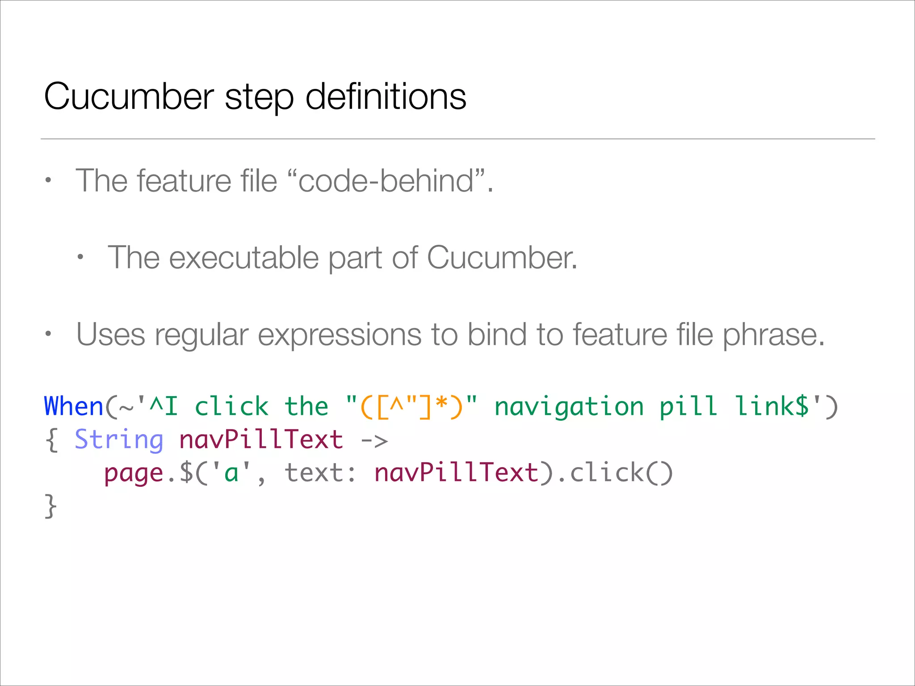The height and width of the screenshot is (686, 915).
Task: Click the bullet 'The feature file code-behind'
Action: tap(284, 180)
